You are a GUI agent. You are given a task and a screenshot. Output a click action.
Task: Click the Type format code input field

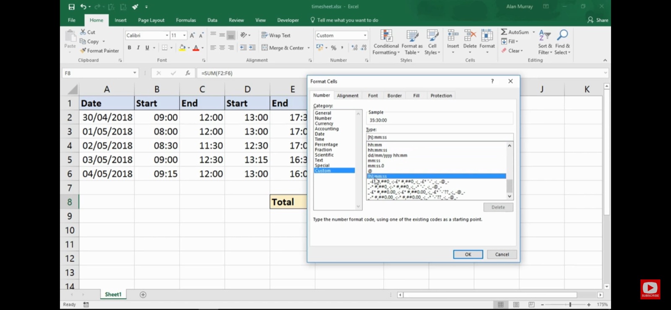[x=440, y=137]
